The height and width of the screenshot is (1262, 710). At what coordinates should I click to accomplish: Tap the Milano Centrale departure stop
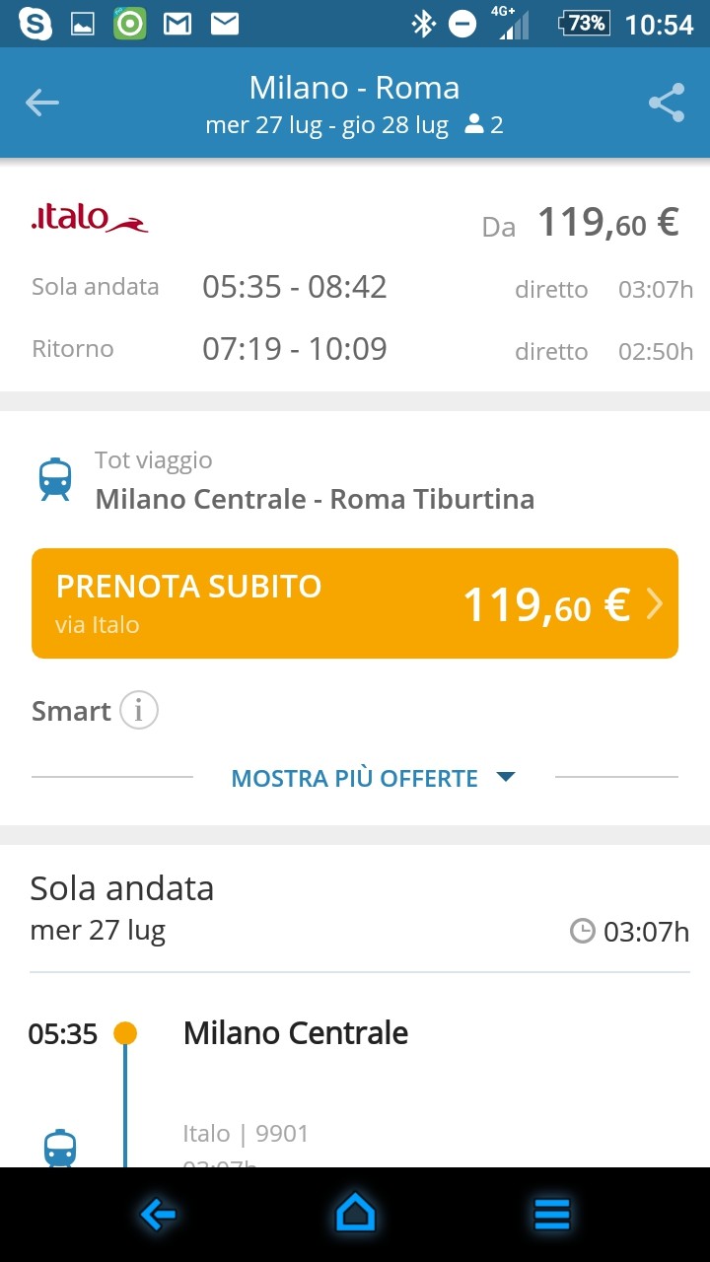tap(296, 1033)
